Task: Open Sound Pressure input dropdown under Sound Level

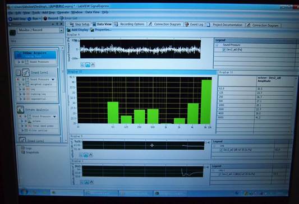Action: 53,79
